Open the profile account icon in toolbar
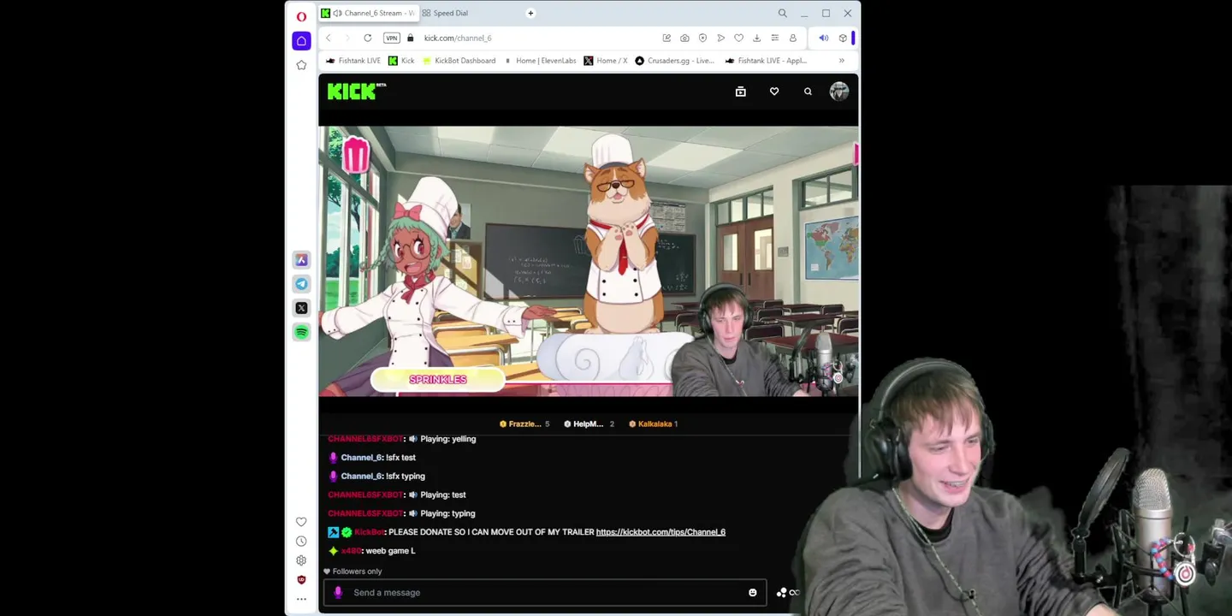 tap(792, 38)
